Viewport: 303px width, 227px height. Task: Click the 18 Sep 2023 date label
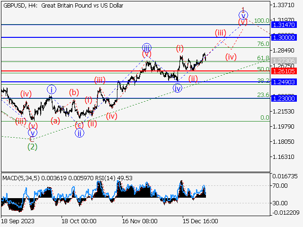coord(18,221)
